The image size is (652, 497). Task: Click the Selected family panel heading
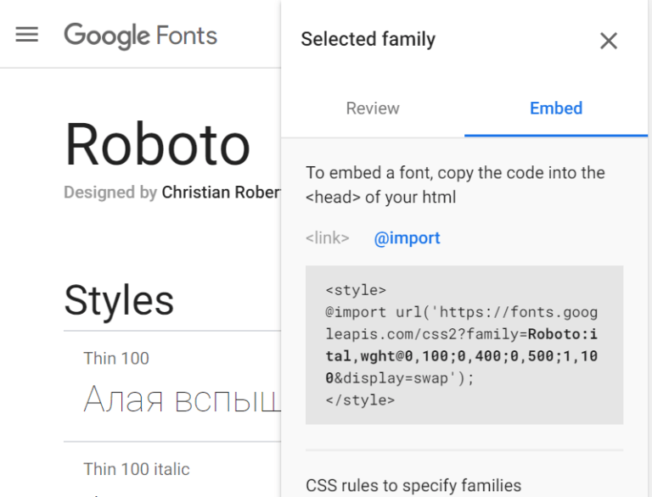[368, 39]
